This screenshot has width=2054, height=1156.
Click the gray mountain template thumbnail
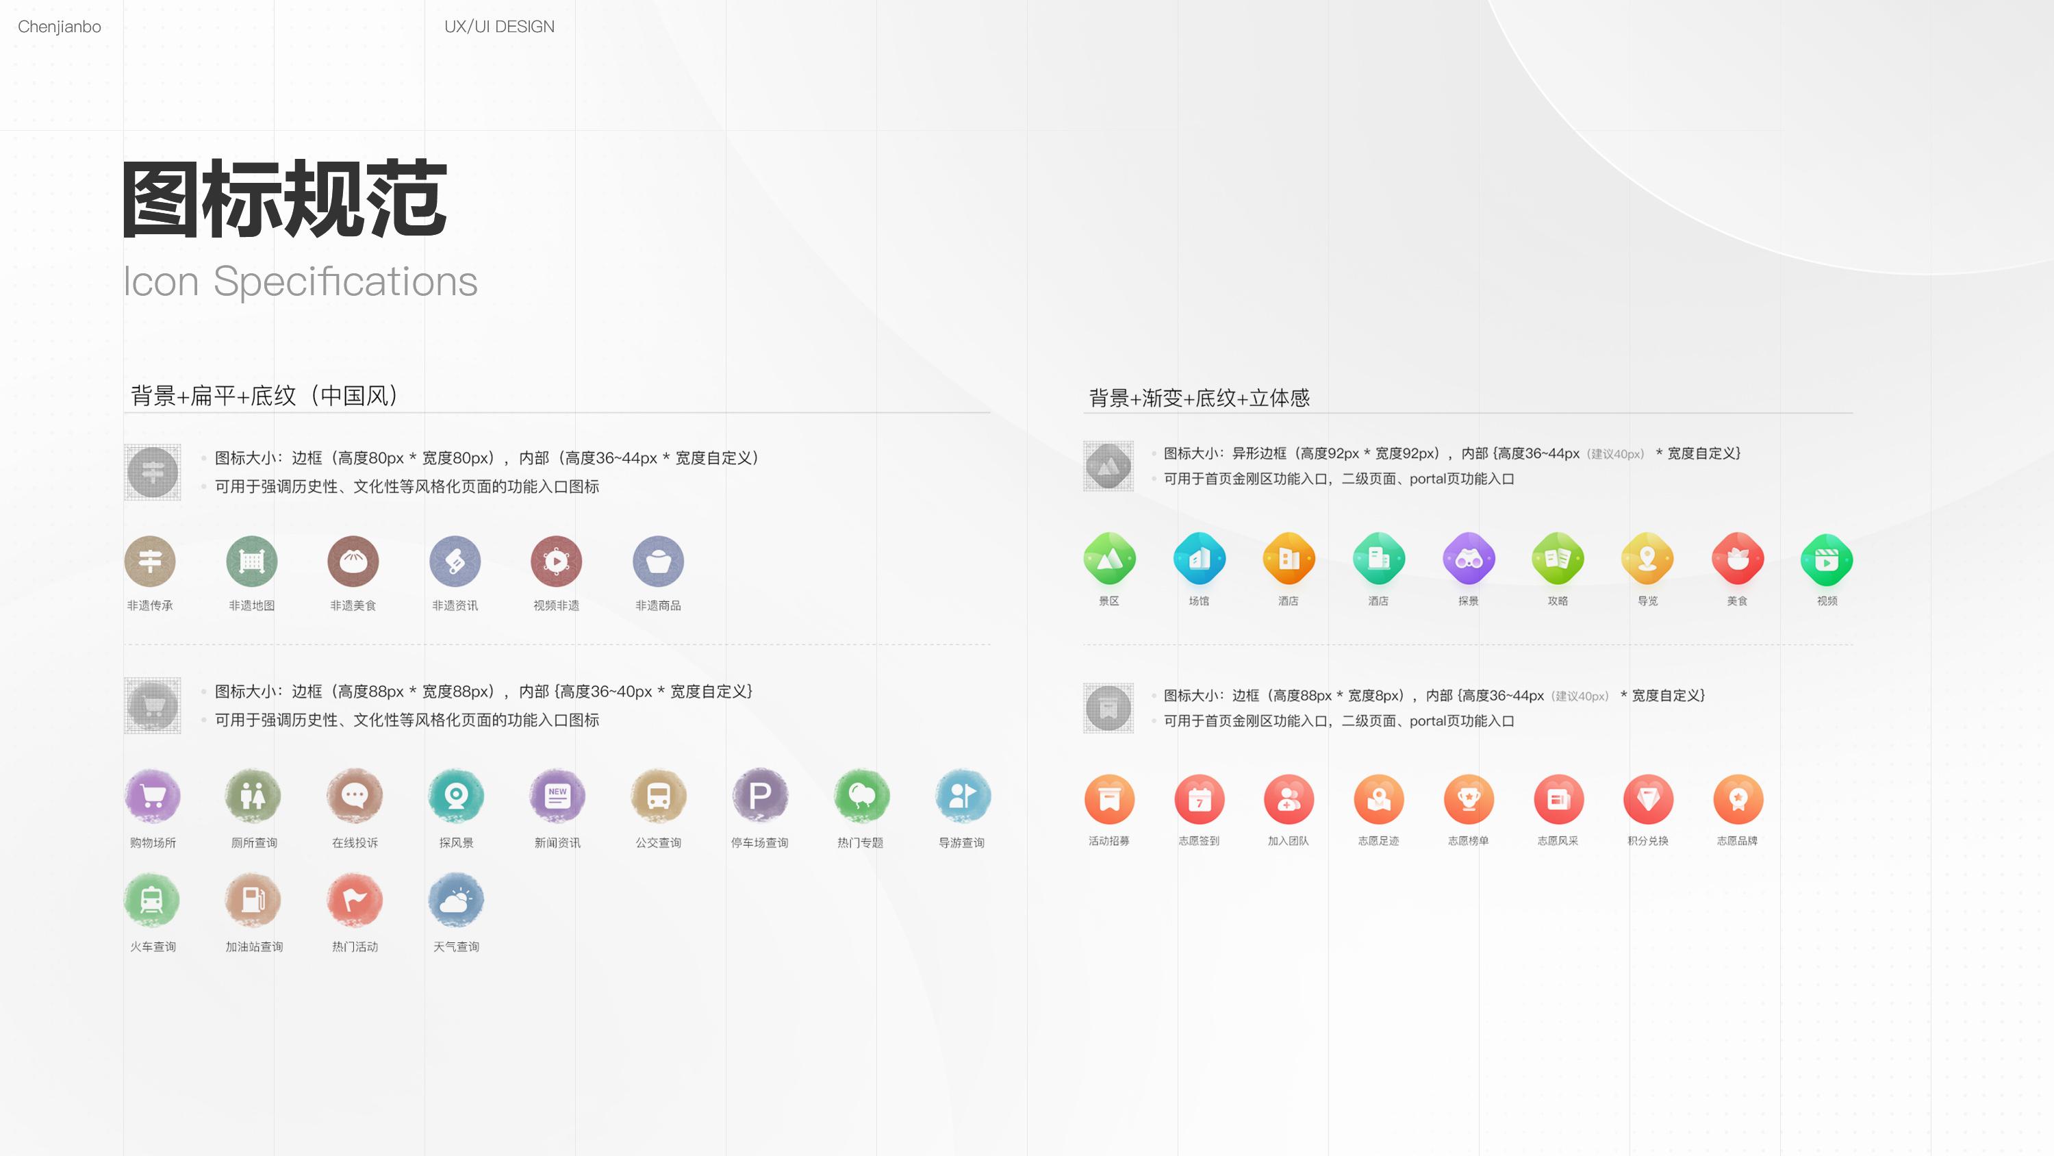(1108, 466)
